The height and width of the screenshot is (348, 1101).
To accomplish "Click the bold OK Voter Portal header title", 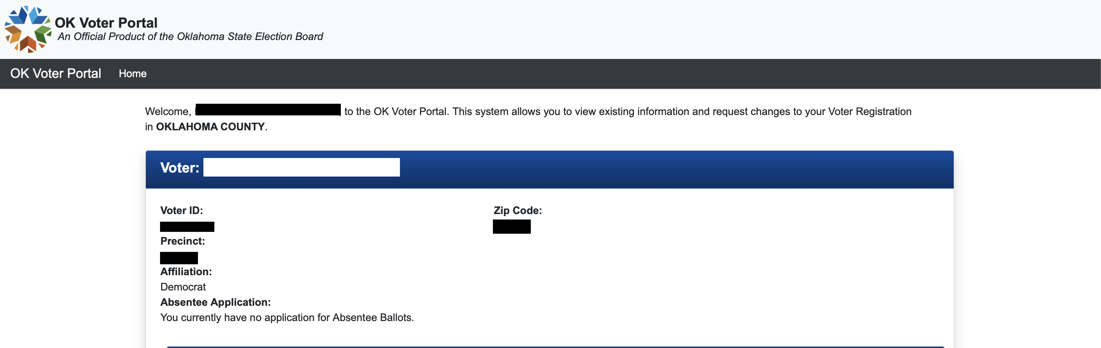I will click(106, 23).
